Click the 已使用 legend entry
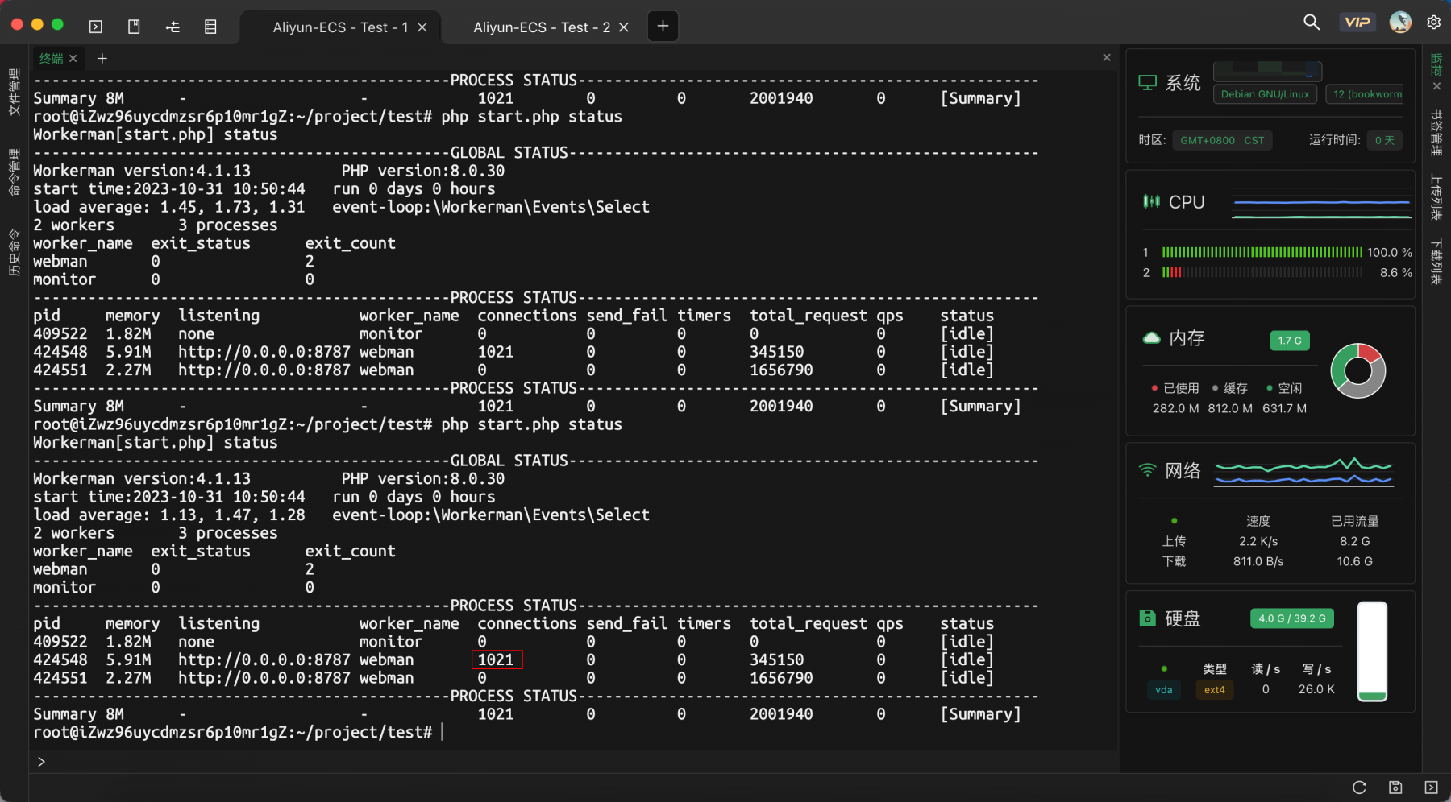 coord(1175,388)
